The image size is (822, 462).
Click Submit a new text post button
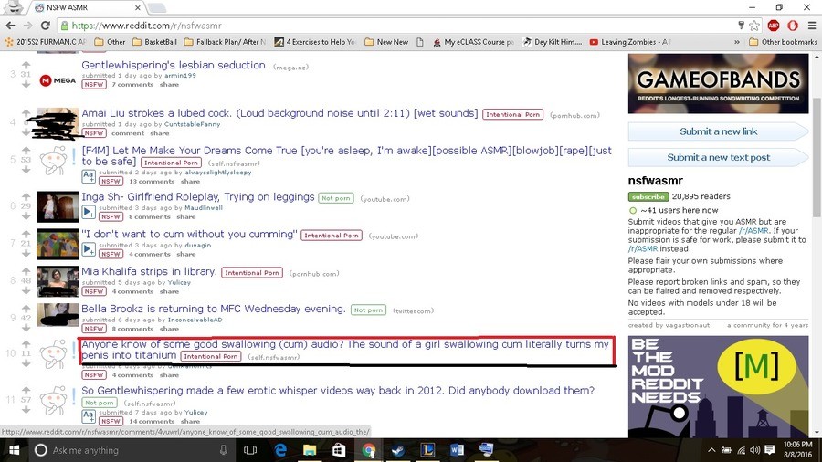(718, 157)
